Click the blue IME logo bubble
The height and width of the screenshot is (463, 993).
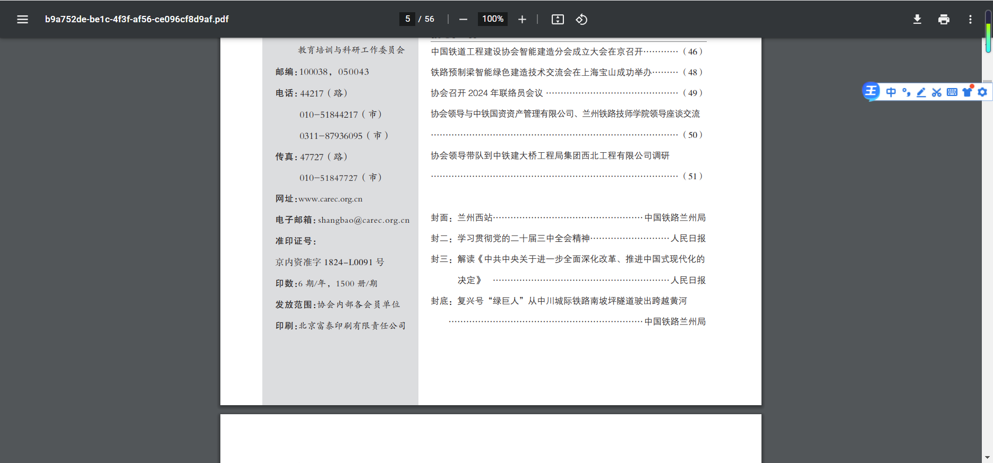871,92
